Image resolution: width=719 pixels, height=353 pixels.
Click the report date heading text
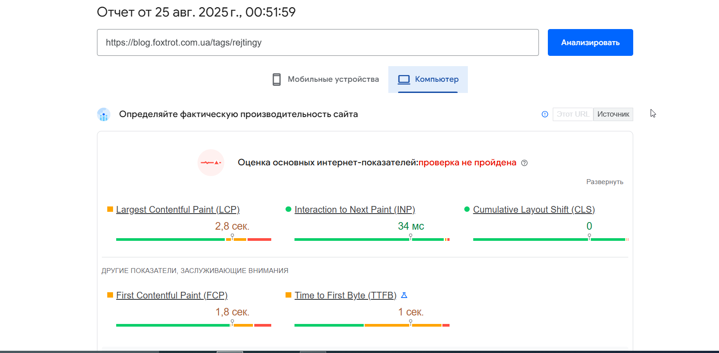196,12
